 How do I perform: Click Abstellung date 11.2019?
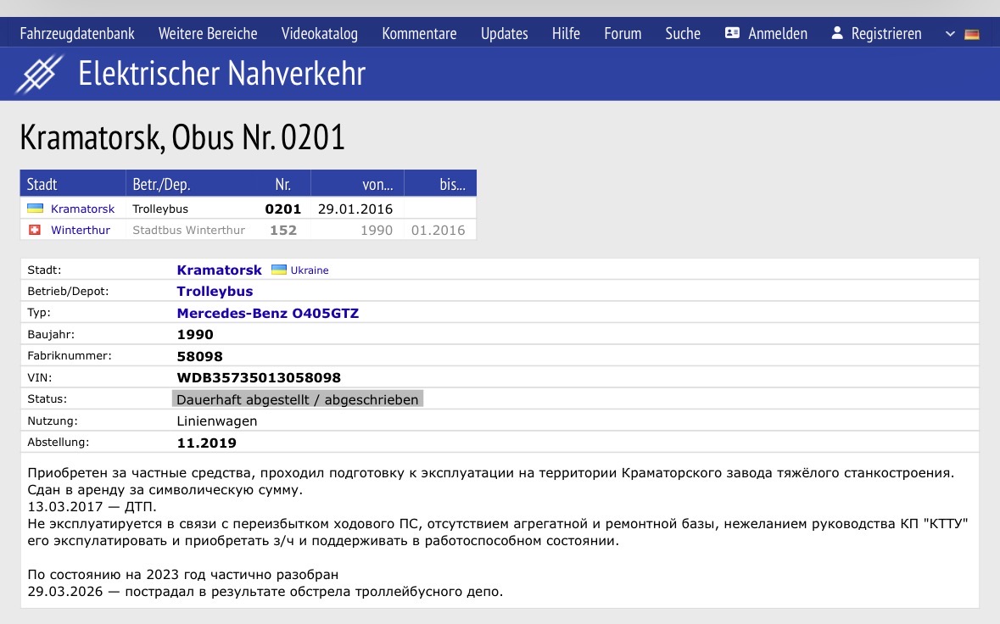point(207,443)
